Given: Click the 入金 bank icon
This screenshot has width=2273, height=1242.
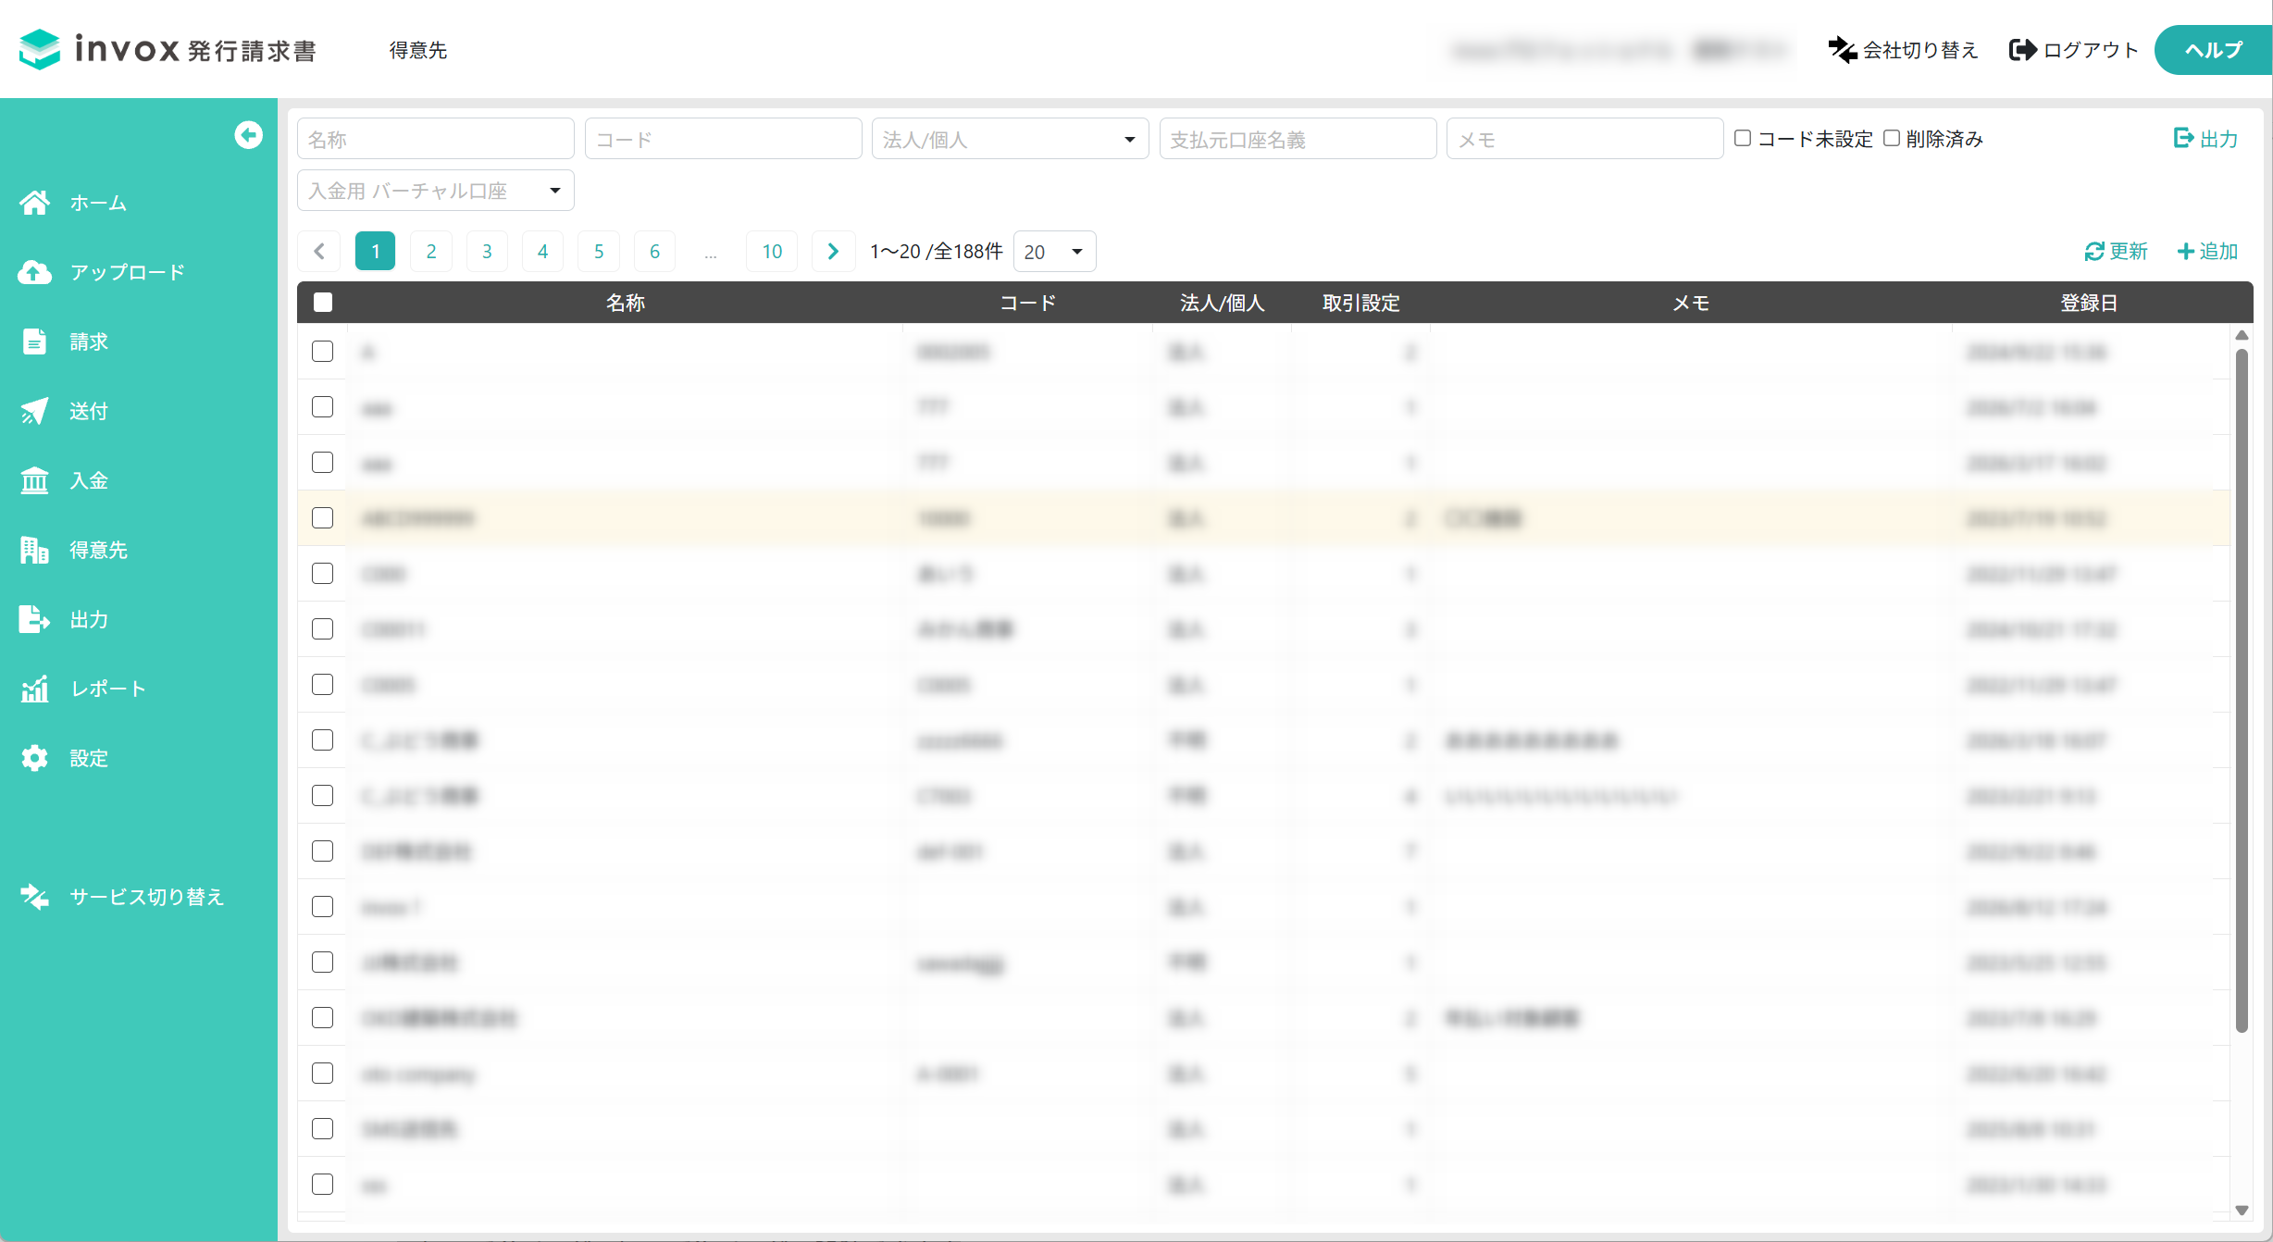Looking at the screenshot, I should [35, 480].
